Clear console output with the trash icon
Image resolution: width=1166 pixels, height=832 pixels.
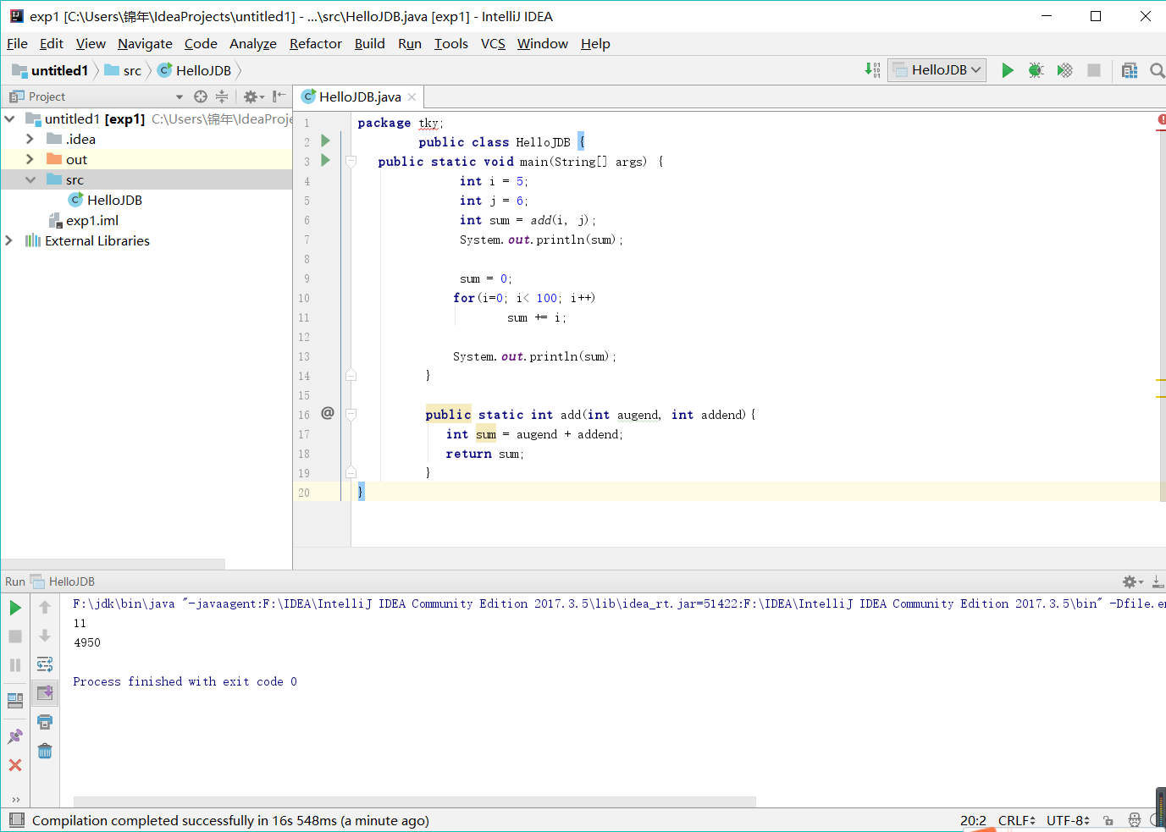coord(45,751)
